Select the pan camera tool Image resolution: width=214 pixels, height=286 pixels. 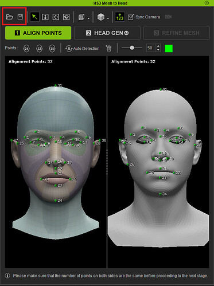[x=56, y=17]
